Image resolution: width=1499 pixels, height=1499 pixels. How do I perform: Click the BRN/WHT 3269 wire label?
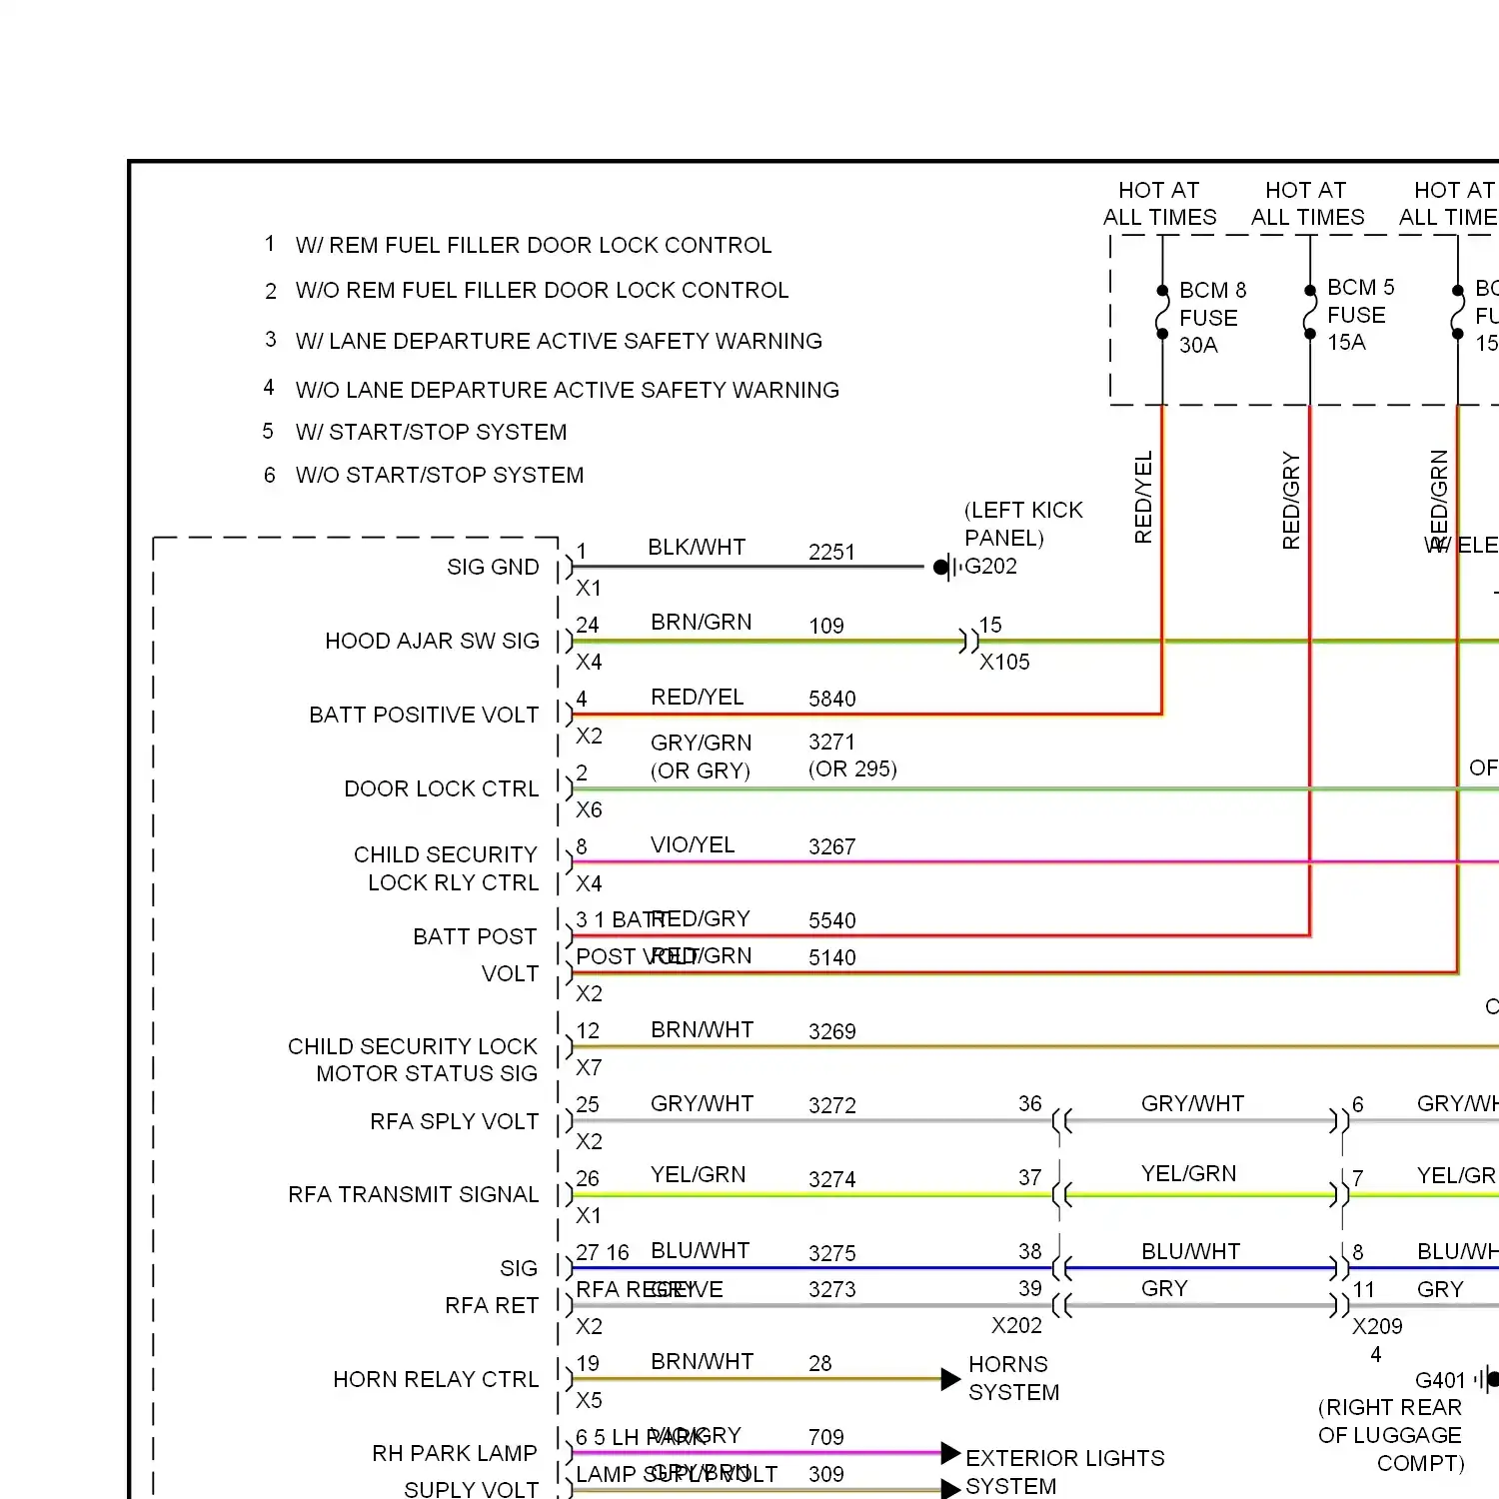click(x=702, y=1029)
